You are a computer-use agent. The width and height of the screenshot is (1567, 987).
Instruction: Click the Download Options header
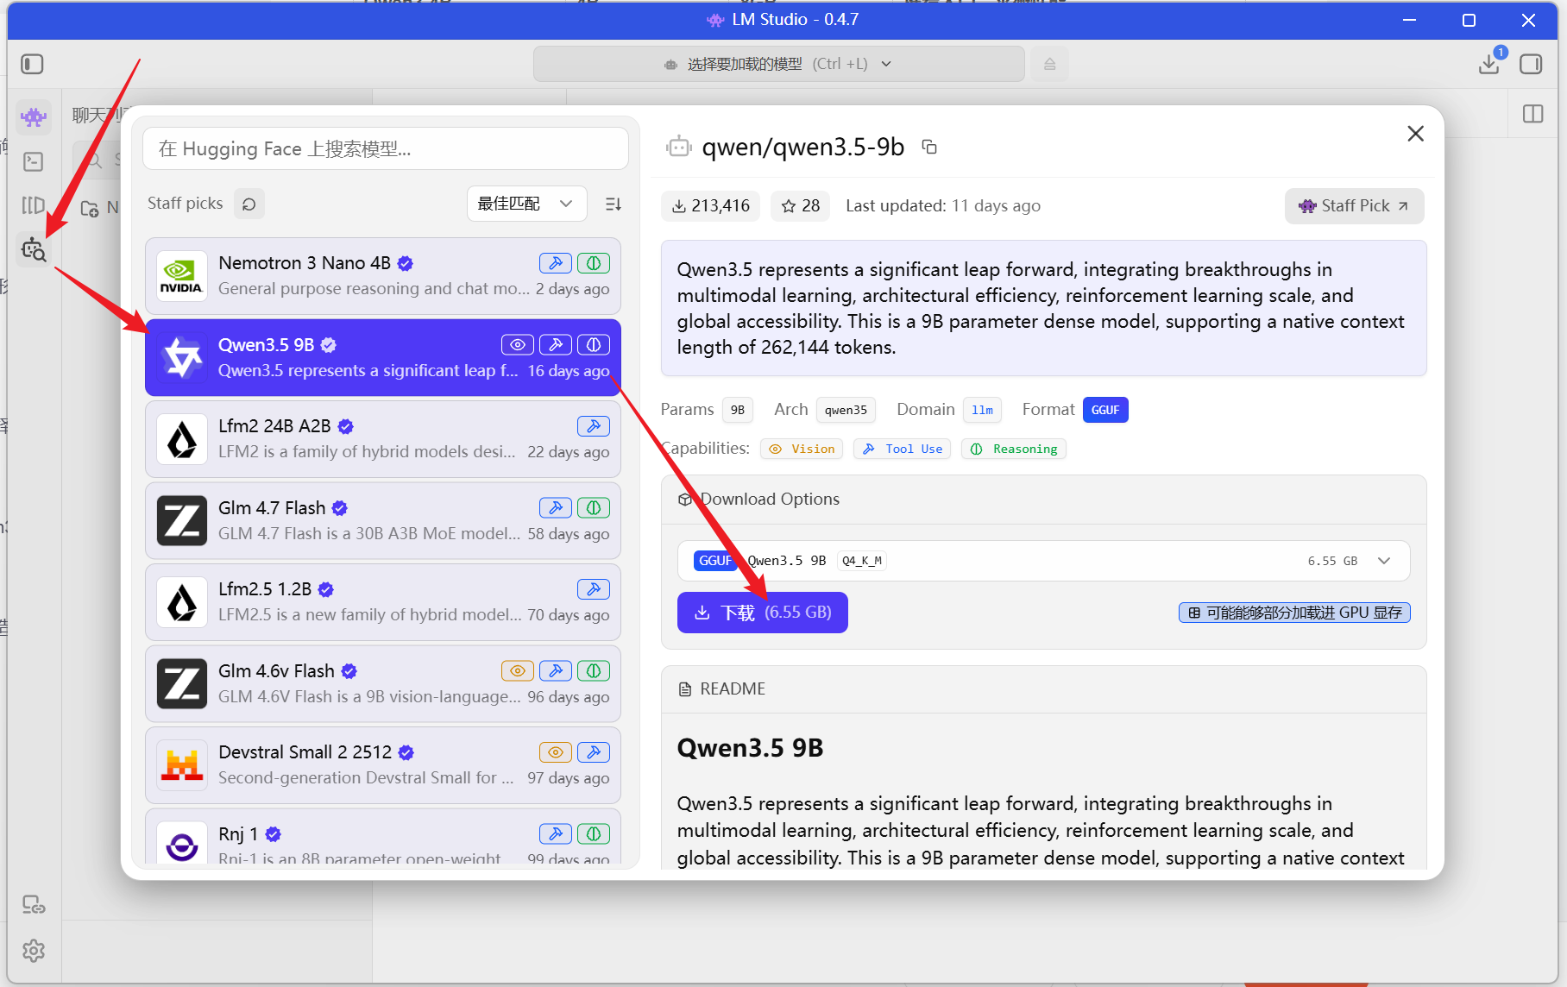coord(1043,500)
